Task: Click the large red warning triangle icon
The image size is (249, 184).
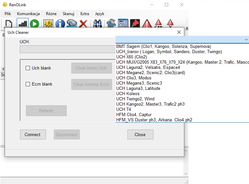Action: click(x=147, y=24)
